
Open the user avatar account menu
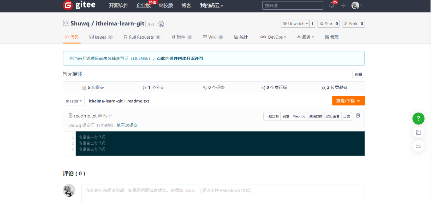[356, 5]
